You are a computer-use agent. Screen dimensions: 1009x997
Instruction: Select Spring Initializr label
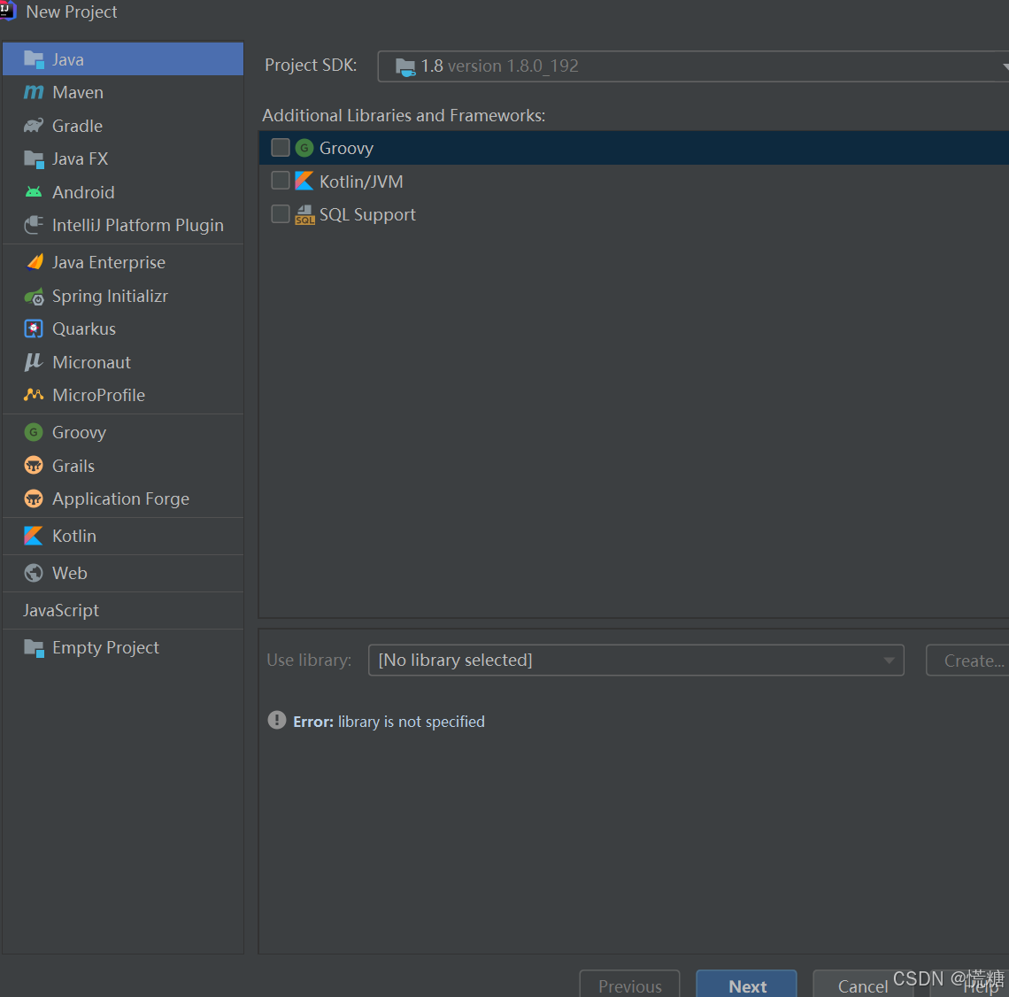(110, 296)
